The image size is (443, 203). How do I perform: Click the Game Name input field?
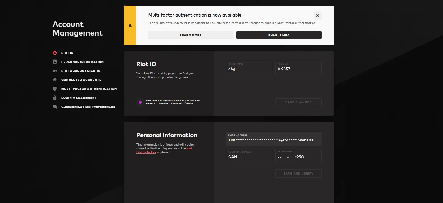[x=249, y=69]
